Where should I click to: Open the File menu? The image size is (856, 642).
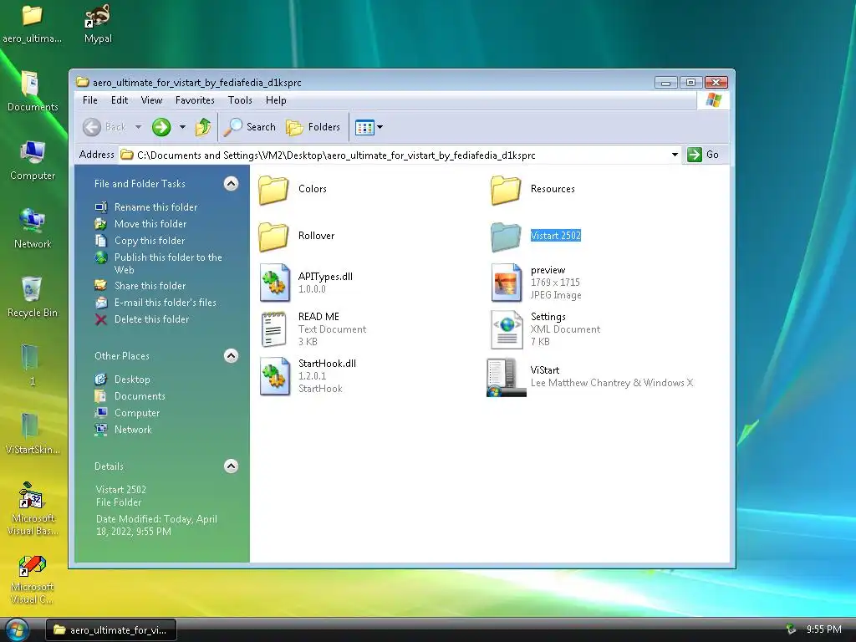point(90,100)
